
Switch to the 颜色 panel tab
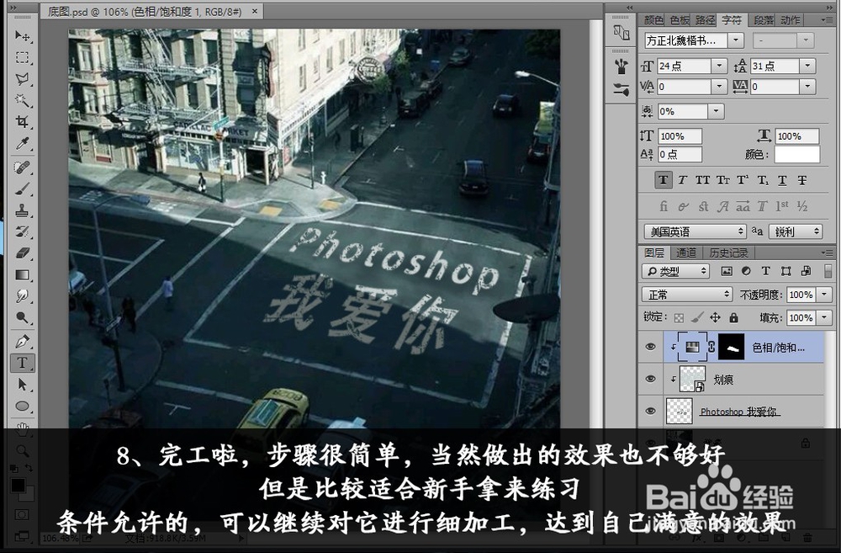[x=653, y=20]
